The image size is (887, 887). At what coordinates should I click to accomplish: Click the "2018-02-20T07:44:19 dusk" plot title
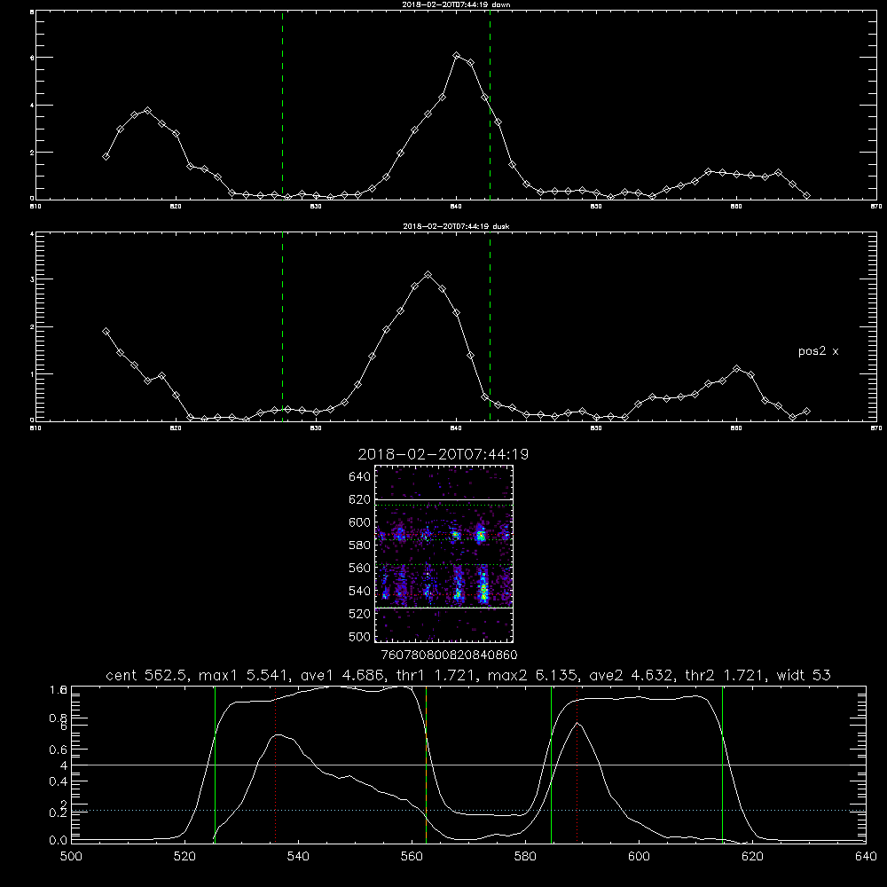456,226
